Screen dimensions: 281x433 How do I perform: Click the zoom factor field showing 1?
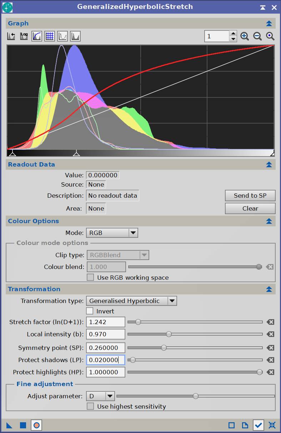(x=217, y=36)
